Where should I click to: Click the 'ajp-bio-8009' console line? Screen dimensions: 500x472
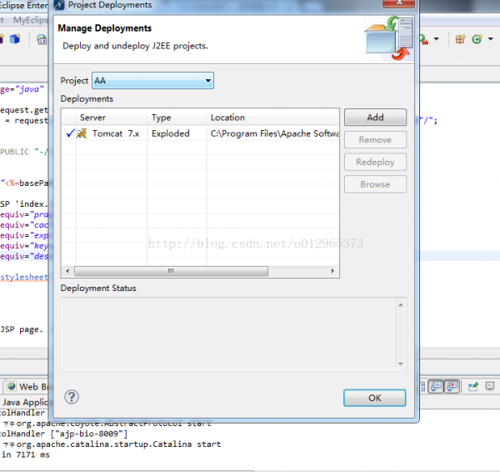(63, 434)
